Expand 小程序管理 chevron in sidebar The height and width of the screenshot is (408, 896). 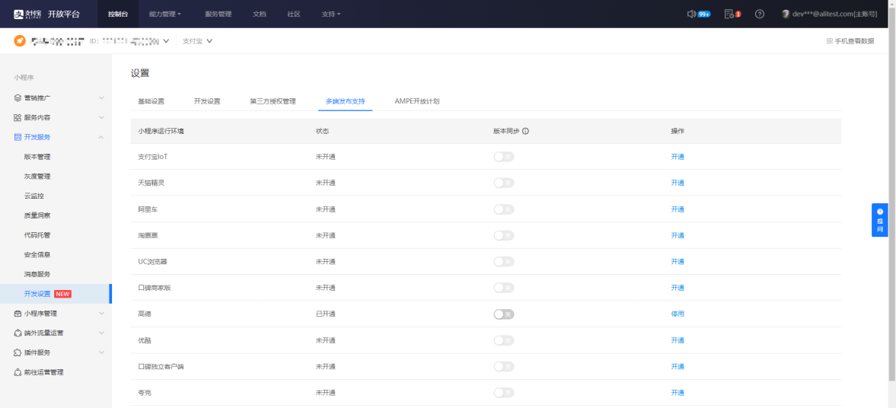click(101, 313)
